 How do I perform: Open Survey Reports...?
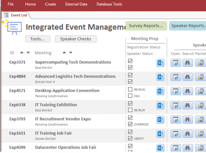pos(146,26)
